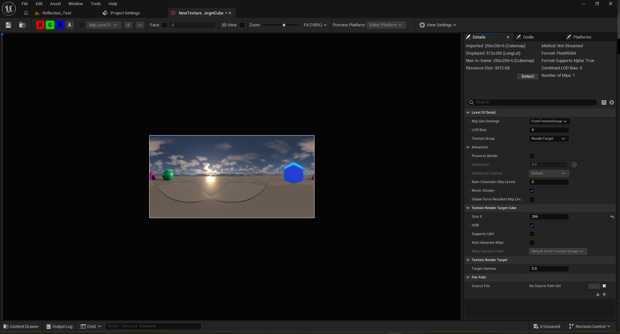Open the Mip Level 0 dropdown
The width and height of the screenshot is (620, 334).
point(104,25)
